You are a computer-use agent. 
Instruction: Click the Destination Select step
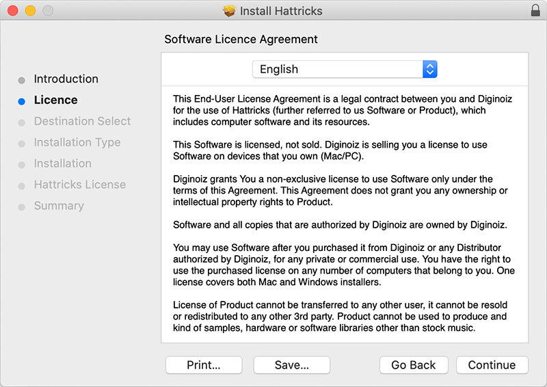coord(82,122)
